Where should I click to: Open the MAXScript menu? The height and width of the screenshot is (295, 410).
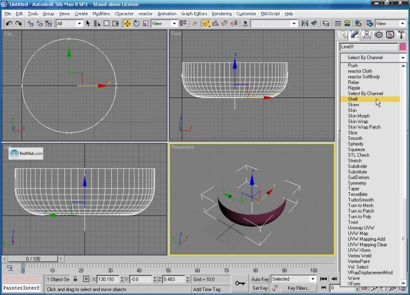coord(270,14)
